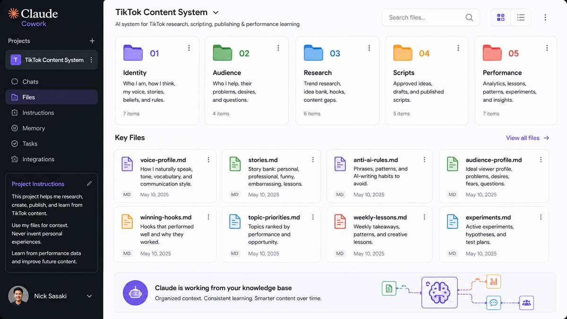Click the weekly-lessons.md file icon

pos(340,222)
